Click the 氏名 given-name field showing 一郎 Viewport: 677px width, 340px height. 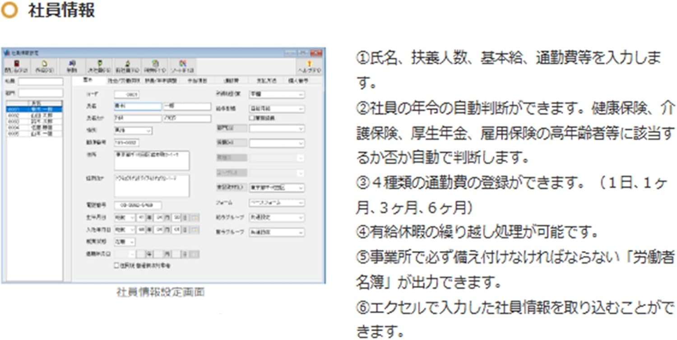click(187, 107)
